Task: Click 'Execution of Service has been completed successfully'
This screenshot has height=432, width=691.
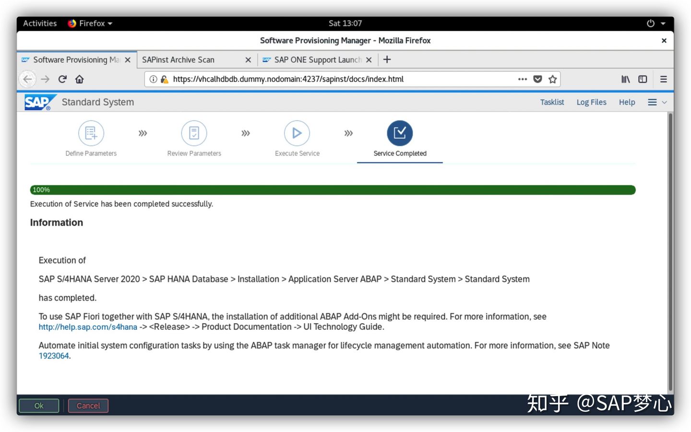Action: point(121,204)
